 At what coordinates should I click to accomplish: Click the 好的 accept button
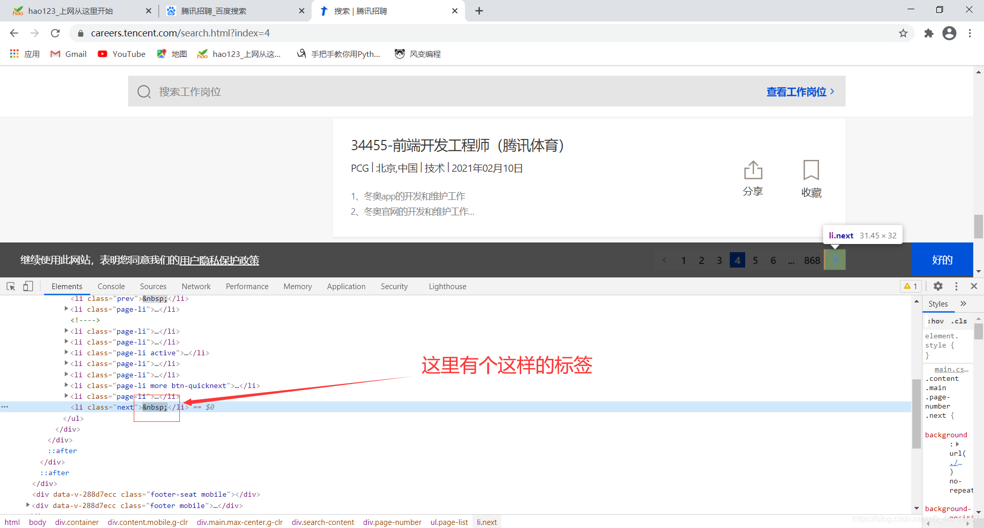[x=942, y=260]
